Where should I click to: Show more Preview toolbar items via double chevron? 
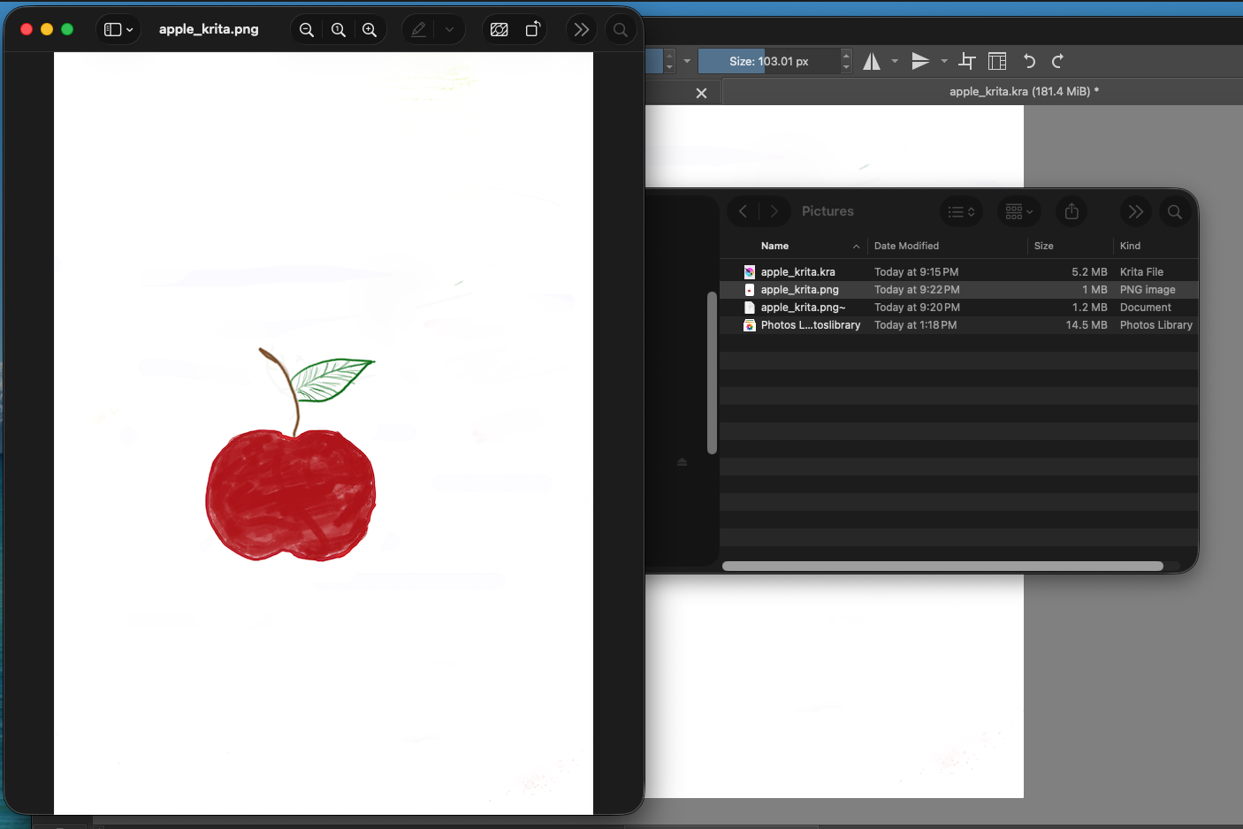point(582,30)
